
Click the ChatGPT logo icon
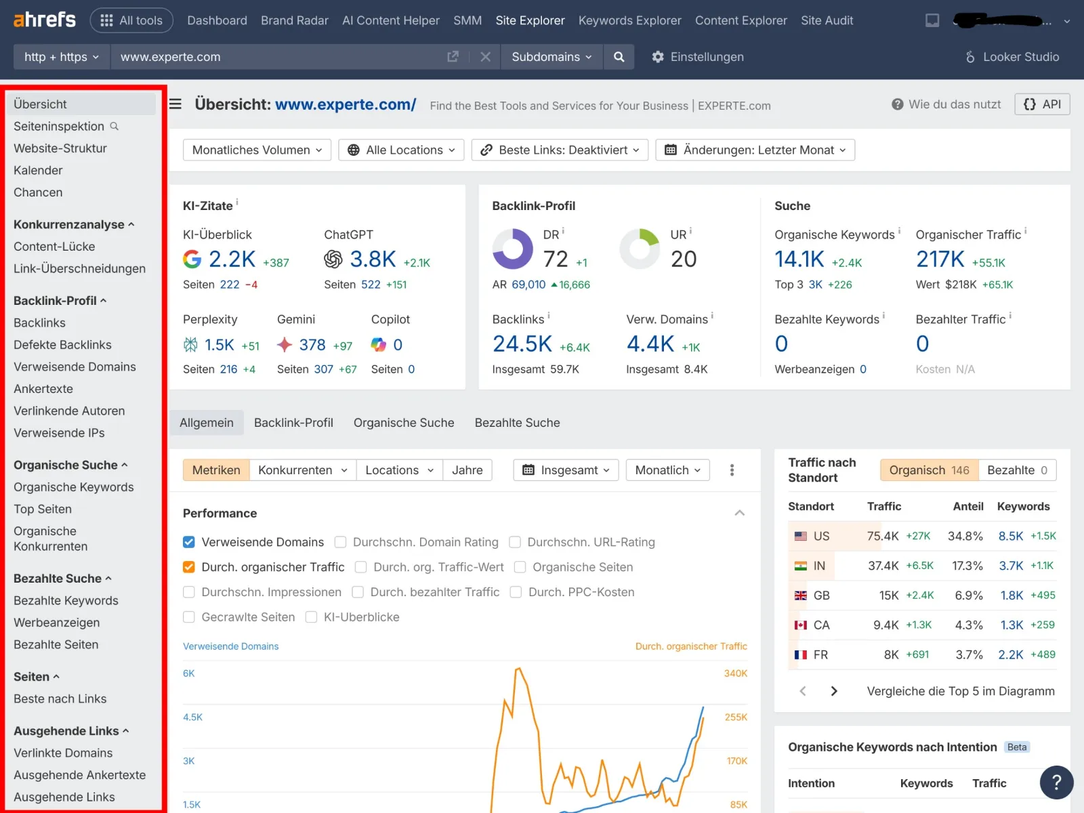(333, 259)
